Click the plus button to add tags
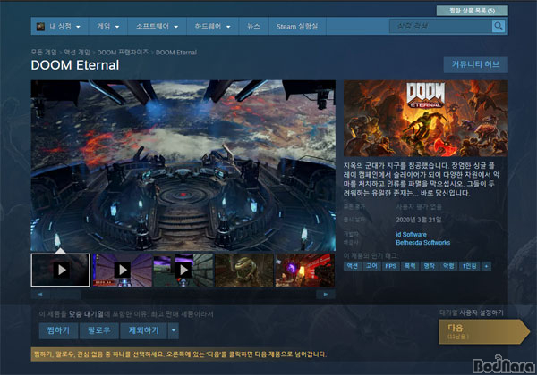This screenshot has height=375, width=537. 486,266
